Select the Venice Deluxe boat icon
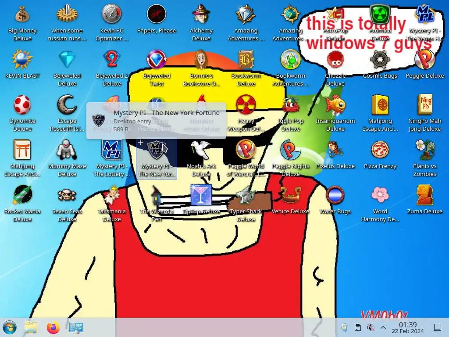The image size is (449, 337). [290, 195]
